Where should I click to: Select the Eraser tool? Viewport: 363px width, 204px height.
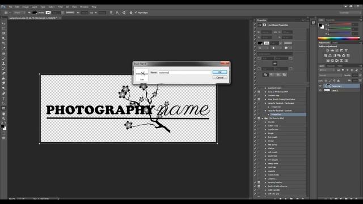click(x=3, y=73)
